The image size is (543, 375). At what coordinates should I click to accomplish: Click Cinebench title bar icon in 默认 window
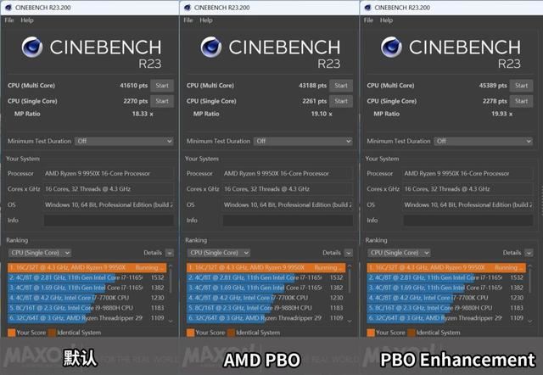pos(8,8)
